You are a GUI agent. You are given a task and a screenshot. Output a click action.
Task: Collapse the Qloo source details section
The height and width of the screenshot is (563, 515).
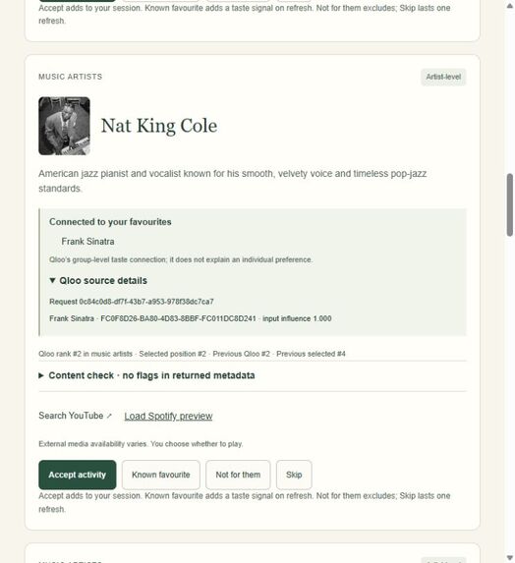tap(98, 280)
